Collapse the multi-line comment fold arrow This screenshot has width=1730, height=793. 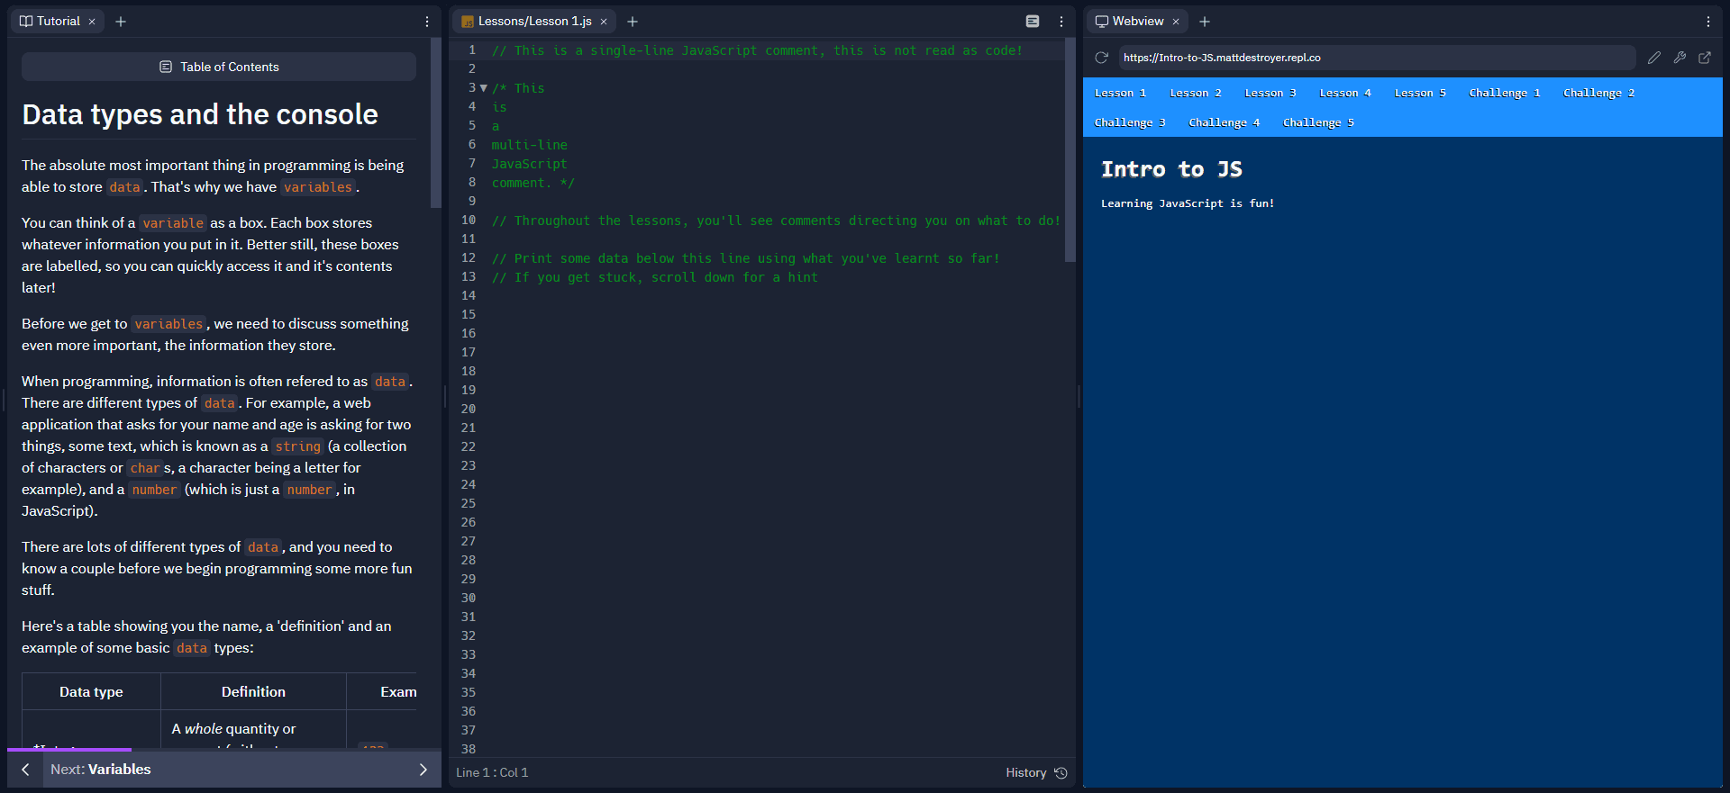484,88
